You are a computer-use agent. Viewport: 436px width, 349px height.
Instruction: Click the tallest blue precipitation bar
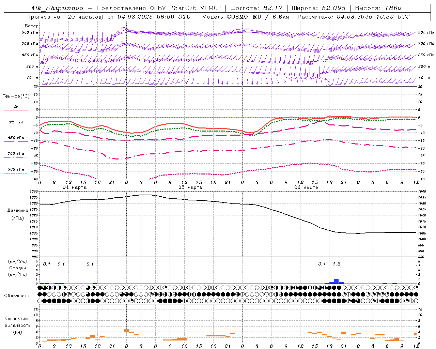tap(337, 281)
